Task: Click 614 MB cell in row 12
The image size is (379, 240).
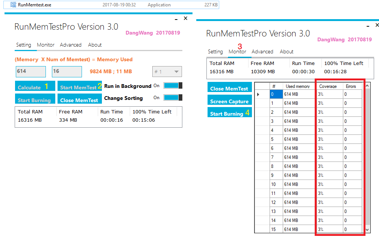Action: click(x=299, y=202)
